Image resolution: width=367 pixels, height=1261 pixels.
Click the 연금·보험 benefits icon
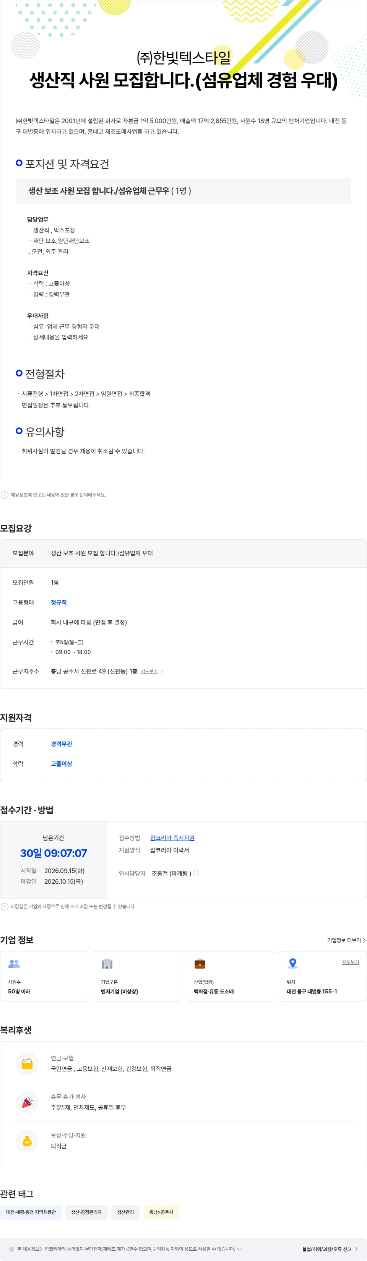(x=28, y=1064)
